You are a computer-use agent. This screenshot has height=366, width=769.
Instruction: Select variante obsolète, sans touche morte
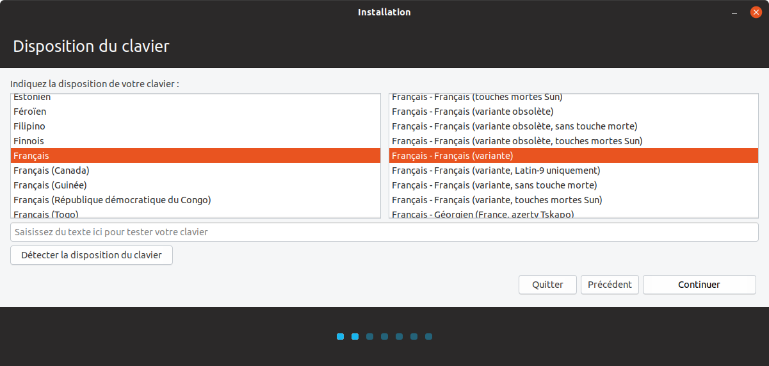click(x=514, y=126)
